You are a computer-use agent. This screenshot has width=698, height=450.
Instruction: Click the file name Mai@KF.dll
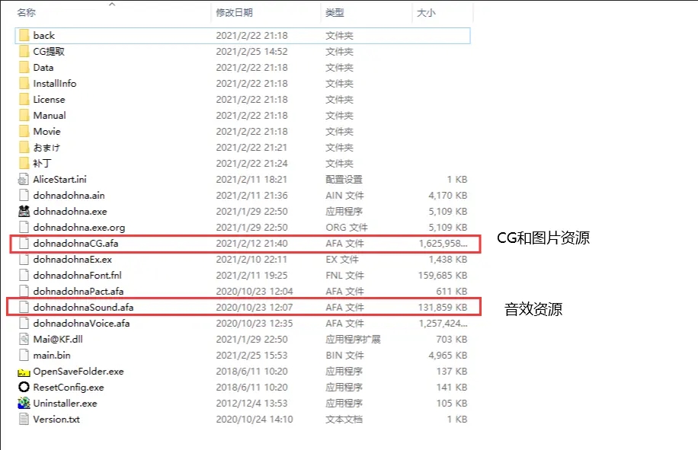click(58, 340)
